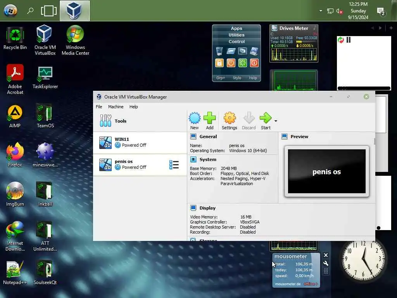397x298 pixels.
Task: Open Adobe Acrobat desktop icon
Action: 15,79
